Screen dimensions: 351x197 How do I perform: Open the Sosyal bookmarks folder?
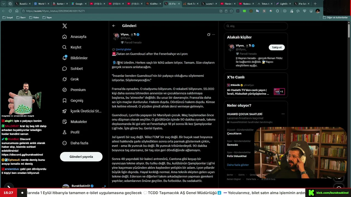point(8,18)
